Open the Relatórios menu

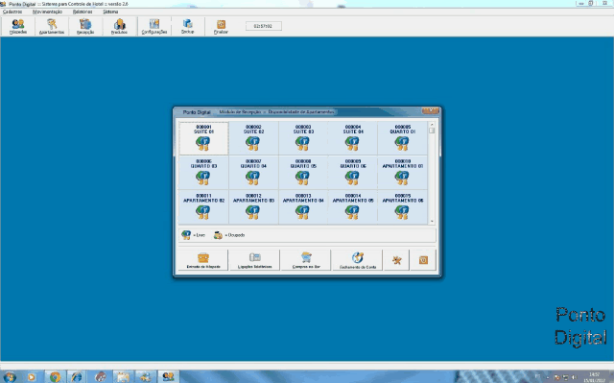pyautogui.click(x=83, y=12)
